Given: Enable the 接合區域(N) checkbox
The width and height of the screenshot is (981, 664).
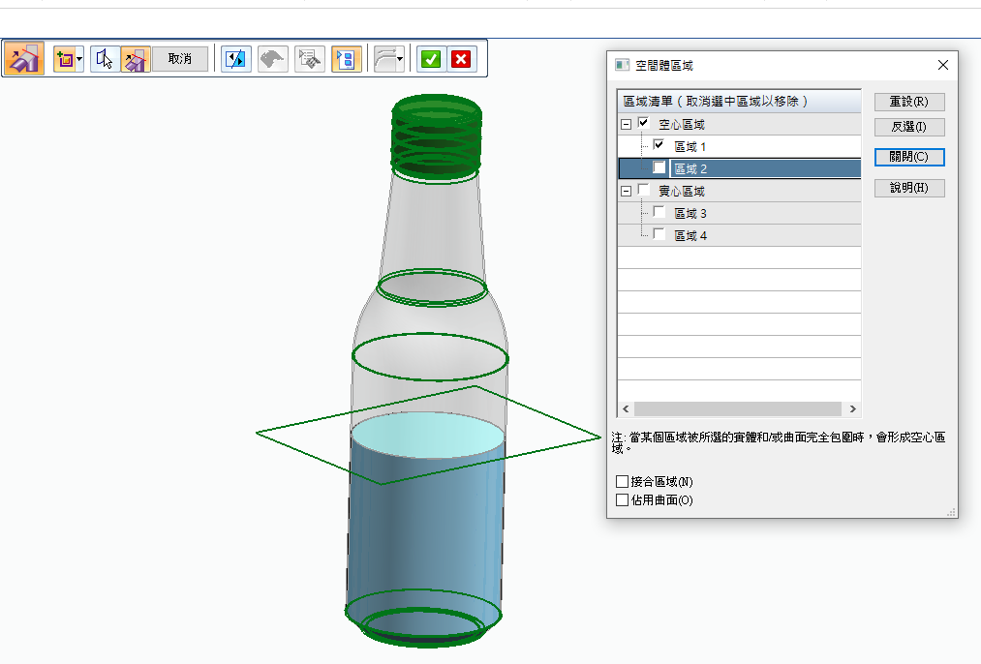Looking at the screenshot, I should tap(623, 482).
